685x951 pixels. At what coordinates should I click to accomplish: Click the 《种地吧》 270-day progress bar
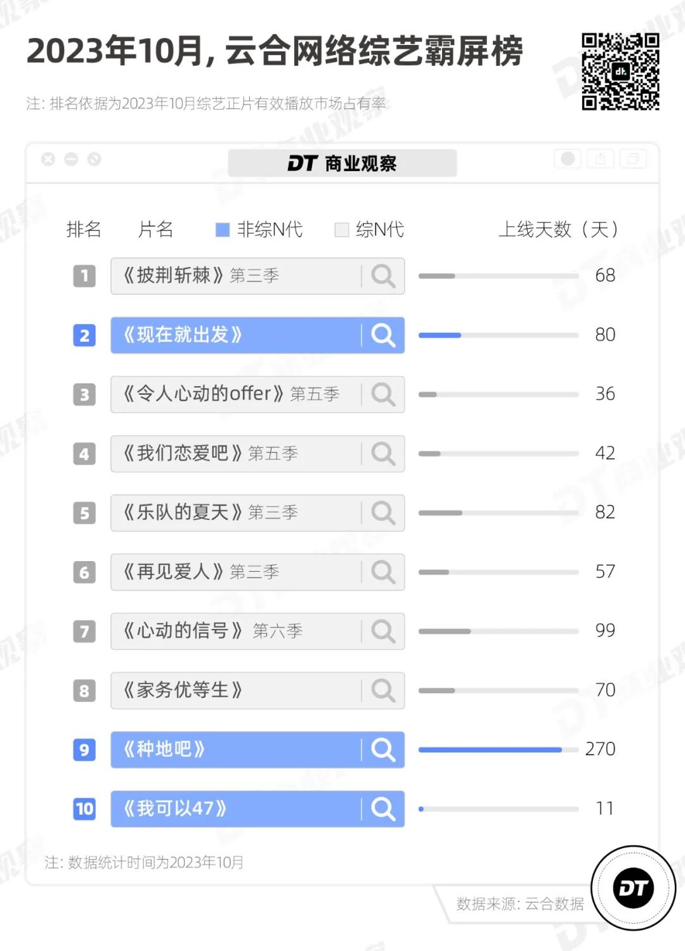498,749
